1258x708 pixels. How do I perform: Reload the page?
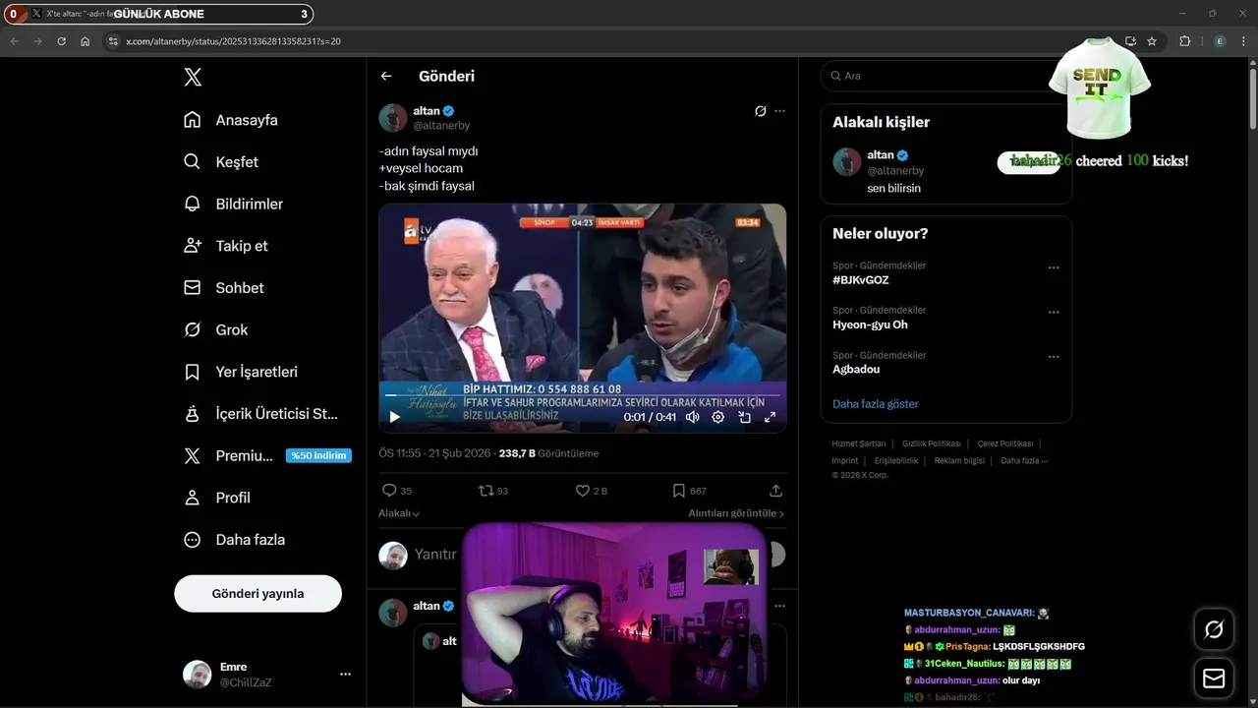click(x=61, y=41)
